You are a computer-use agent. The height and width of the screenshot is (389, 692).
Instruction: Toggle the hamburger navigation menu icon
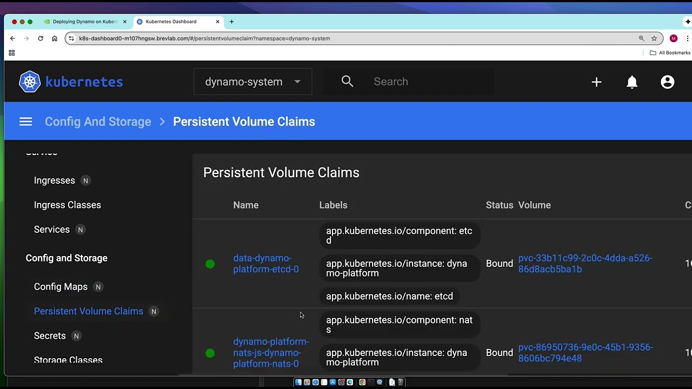(x=25, y=122)
